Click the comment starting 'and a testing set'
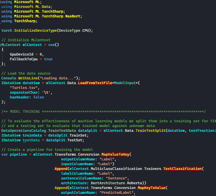 click(x=78, y=126)
